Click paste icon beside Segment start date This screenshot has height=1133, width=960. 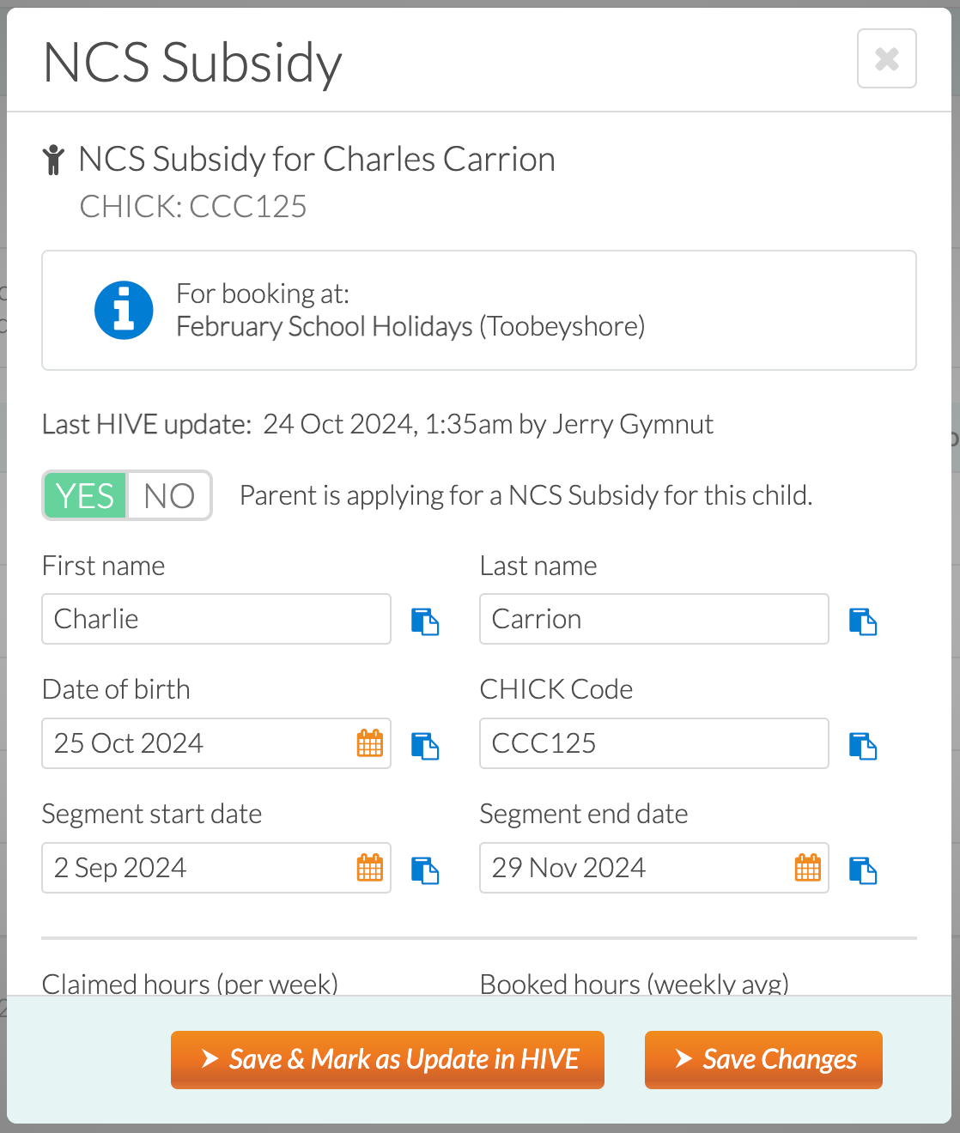425,869
